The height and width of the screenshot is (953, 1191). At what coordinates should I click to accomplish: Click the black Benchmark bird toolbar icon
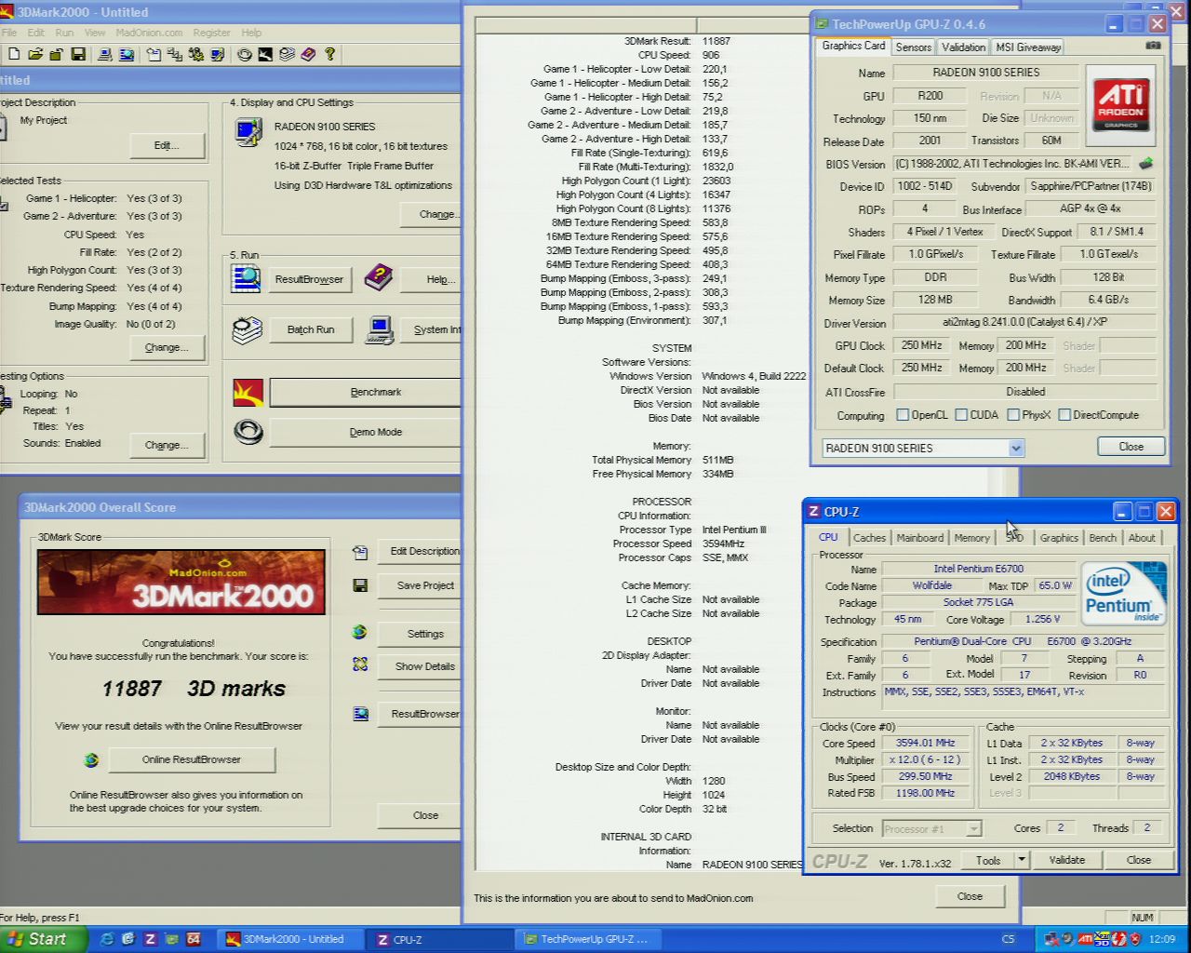(265, 55)
